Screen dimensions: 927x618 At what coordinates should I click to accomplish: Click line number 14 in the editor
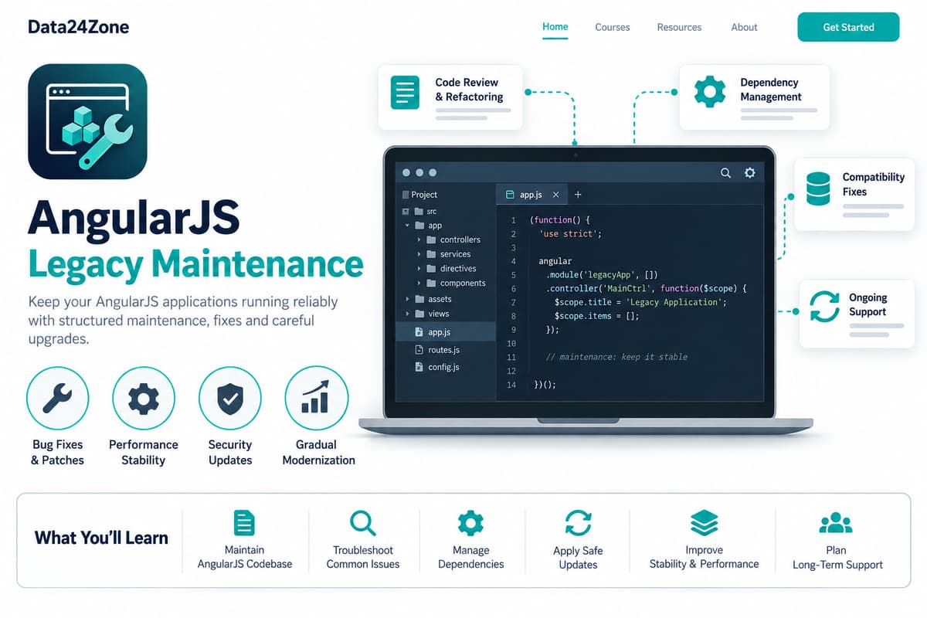[x=511, y=385]
